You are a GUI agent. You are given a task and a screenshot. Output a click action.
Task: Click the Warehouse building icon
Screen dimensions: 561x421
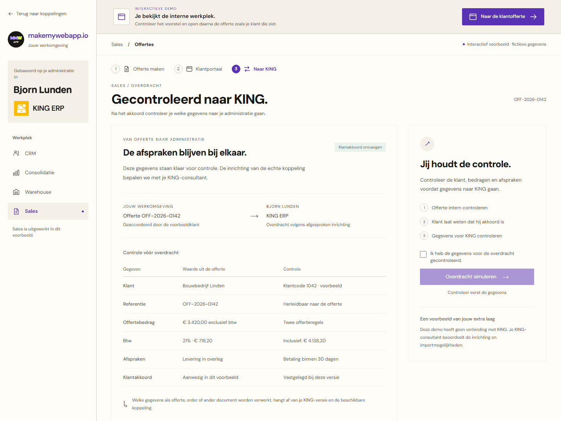[x=16, y=192]
